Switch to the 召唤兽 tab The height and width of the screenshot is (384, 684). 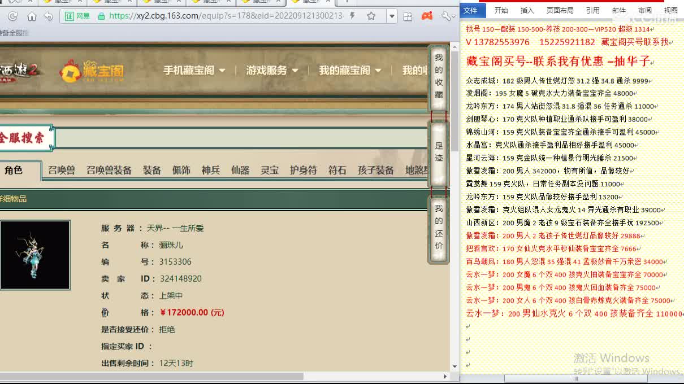tap(62, 170)
